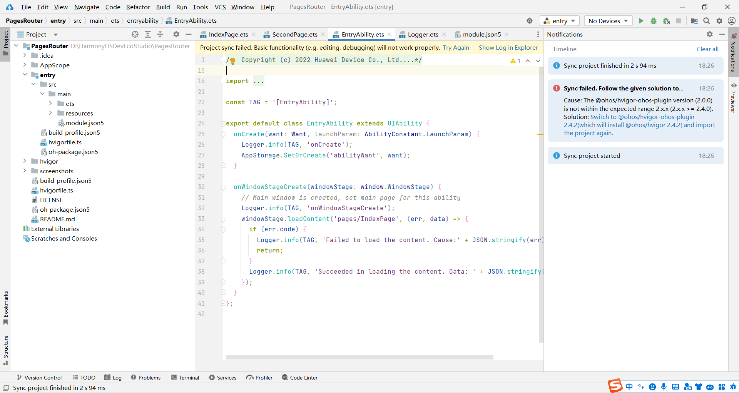The height and width of the screenshot is (393, 739).
Task: Open the Terminal tool window
Action: point(185,378)
